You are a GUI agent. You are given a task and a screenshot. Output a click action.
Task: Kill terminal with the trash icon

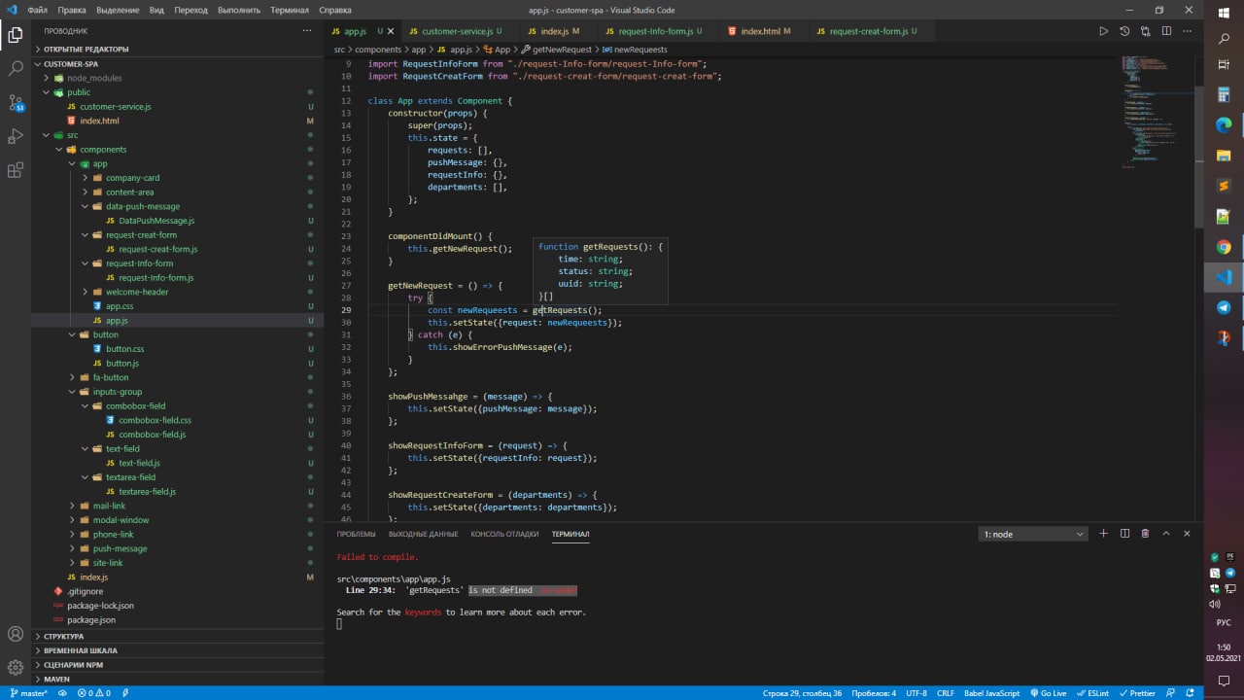(x=1145, y=534)
